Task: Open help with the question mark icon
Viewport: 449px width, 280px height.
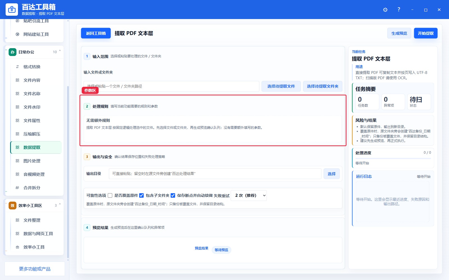Action: [x=399, y=10]
